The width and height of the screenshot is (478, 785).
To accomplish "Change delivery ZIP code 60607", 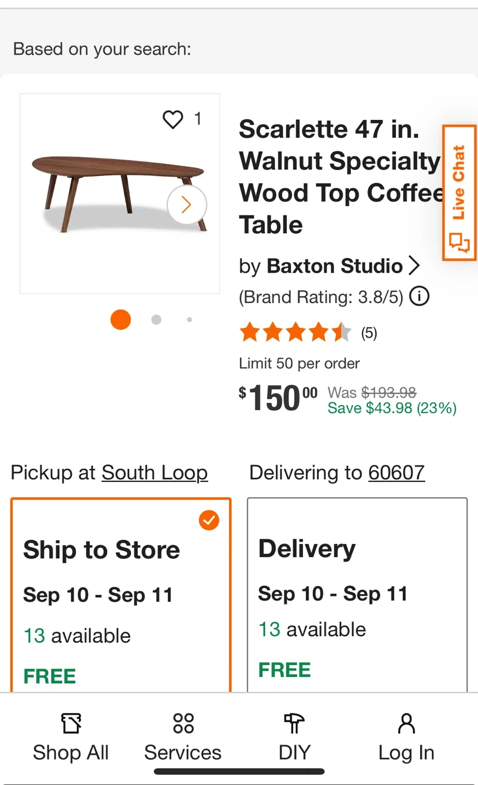I will pyautogui.click(x=396, y=473).
